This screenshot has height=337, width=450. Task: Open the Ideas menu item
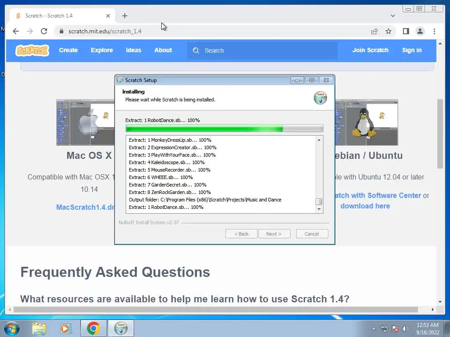(x=134, y=50)
